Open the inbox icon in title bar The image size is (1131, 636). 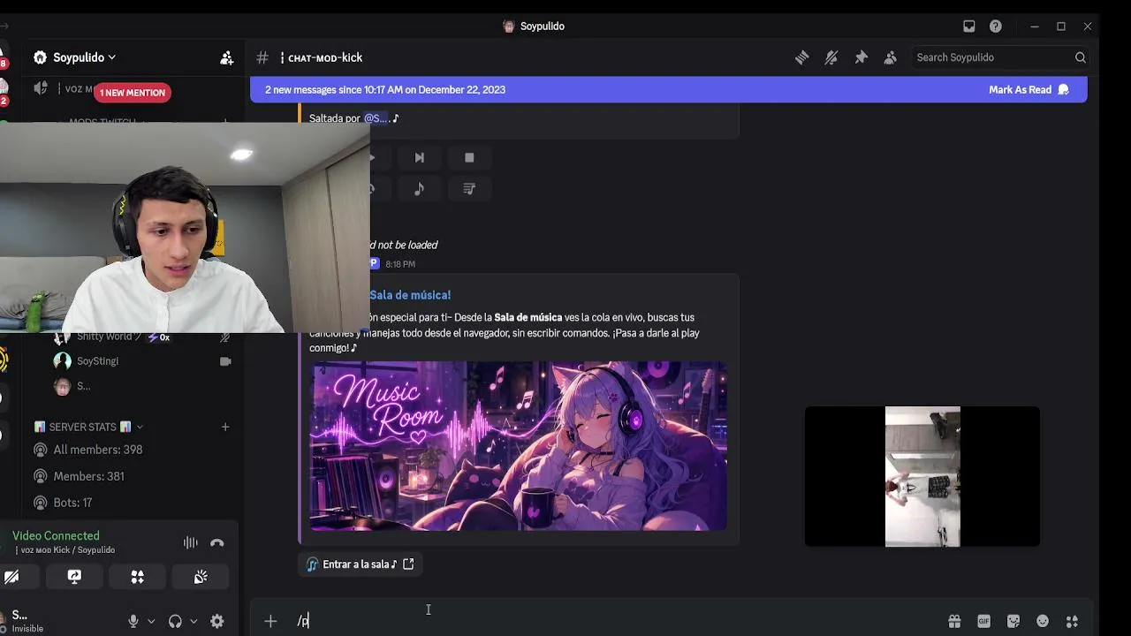969,26
